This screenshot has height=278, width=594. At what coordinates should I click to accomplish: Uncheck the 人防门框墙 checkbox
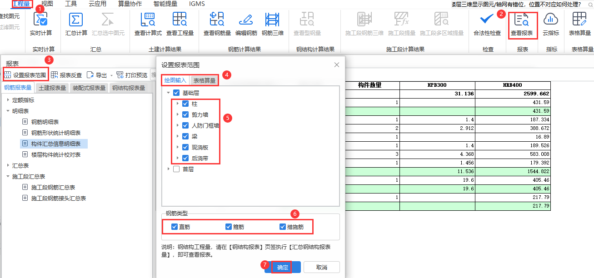click(x=185, y=125)
